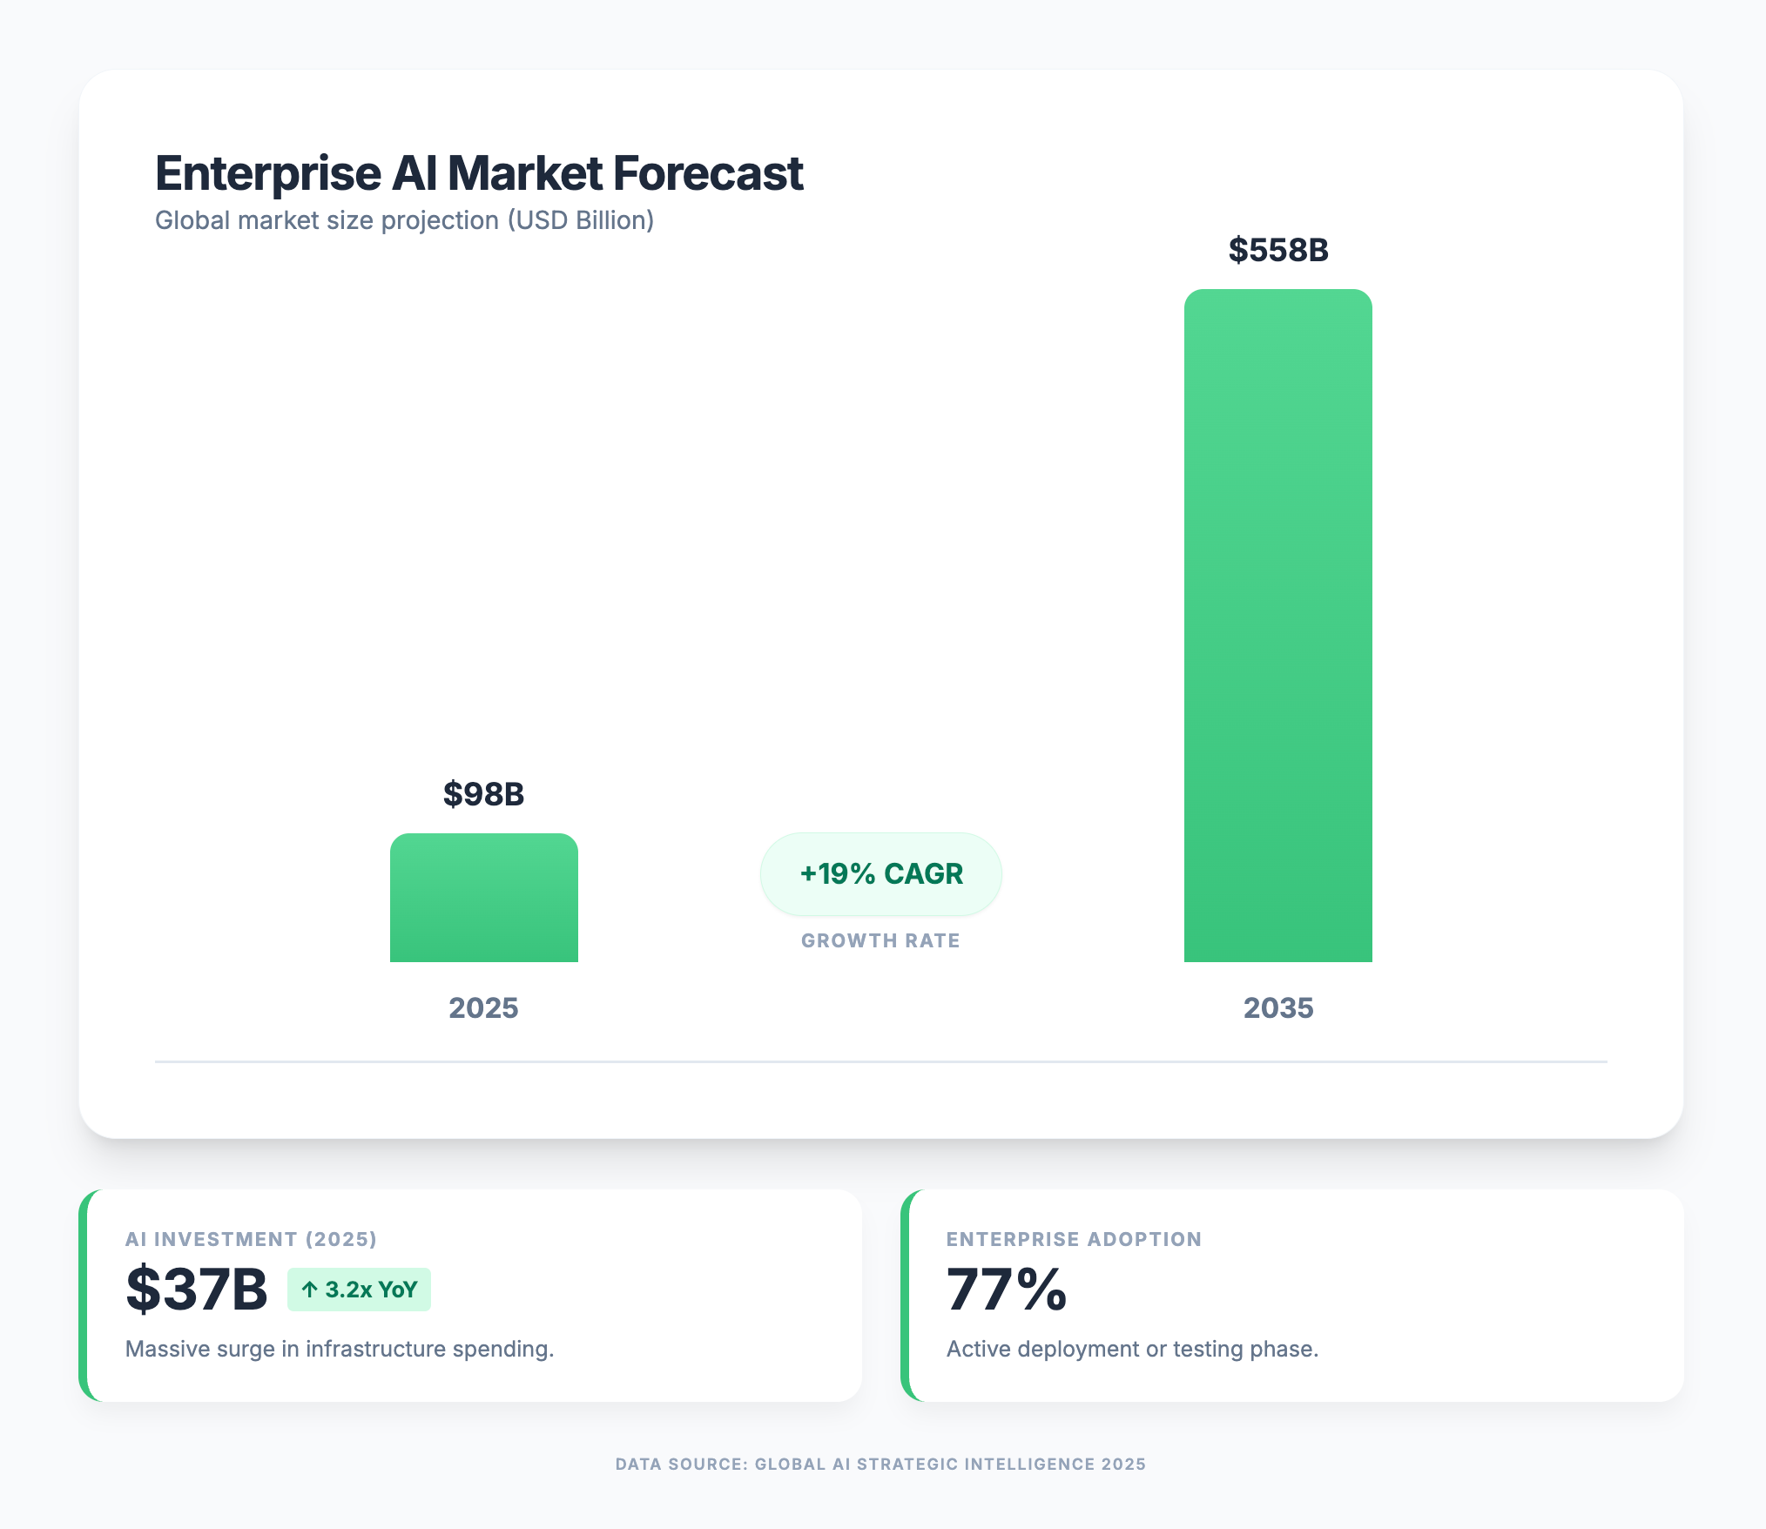Screen dimensions: 1766x1529
Task: Click the Enterprise AI Market Forecast title
Action: [479, 173]
